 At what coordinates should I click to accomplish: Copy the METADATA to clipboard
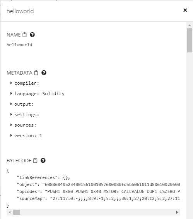(x=36, y=73)
